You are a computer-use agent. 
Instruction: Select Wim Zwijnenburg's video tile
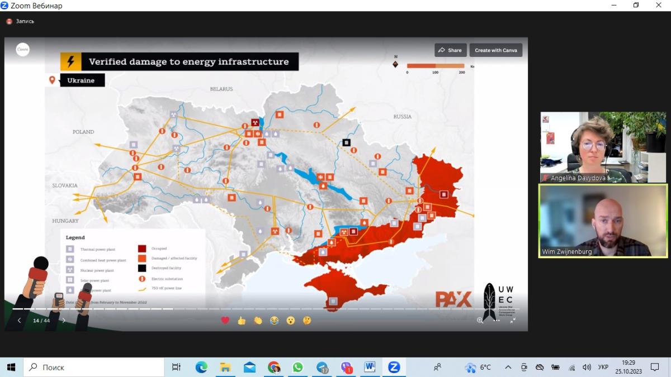pos(603,221)
